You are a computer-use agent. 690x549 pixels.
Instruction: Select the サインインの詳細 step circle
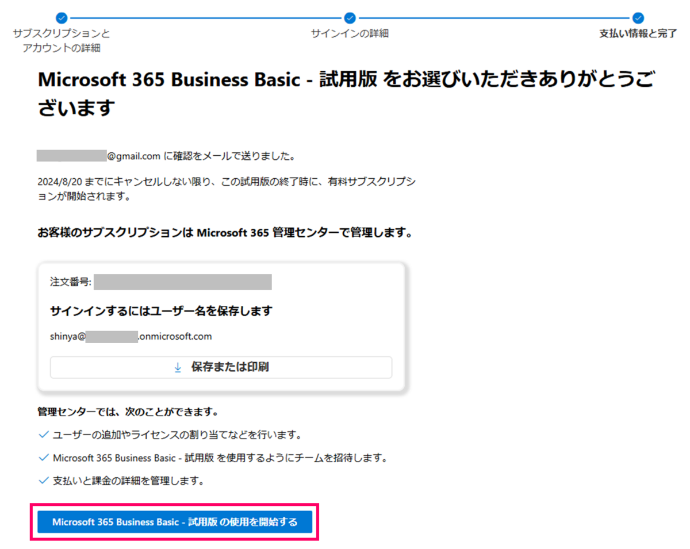click(350, 18)
